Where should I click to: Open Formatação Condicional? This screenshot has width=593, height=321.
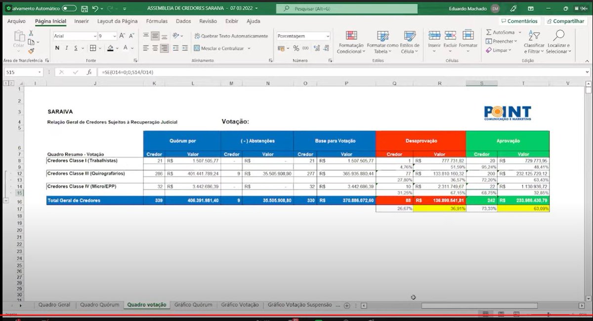pyautogui.click(x=351, y=42)
